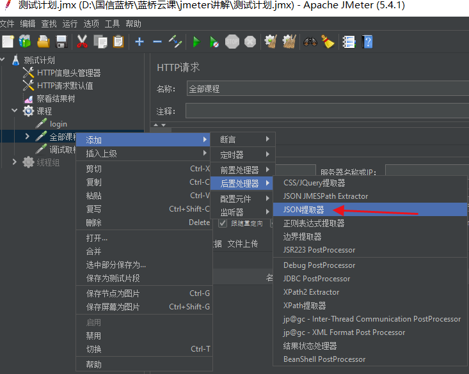Choose Debug PostProcessor menu item
Image resolution: width=469 pixels, height=374 pixels.
click(370, 265)
